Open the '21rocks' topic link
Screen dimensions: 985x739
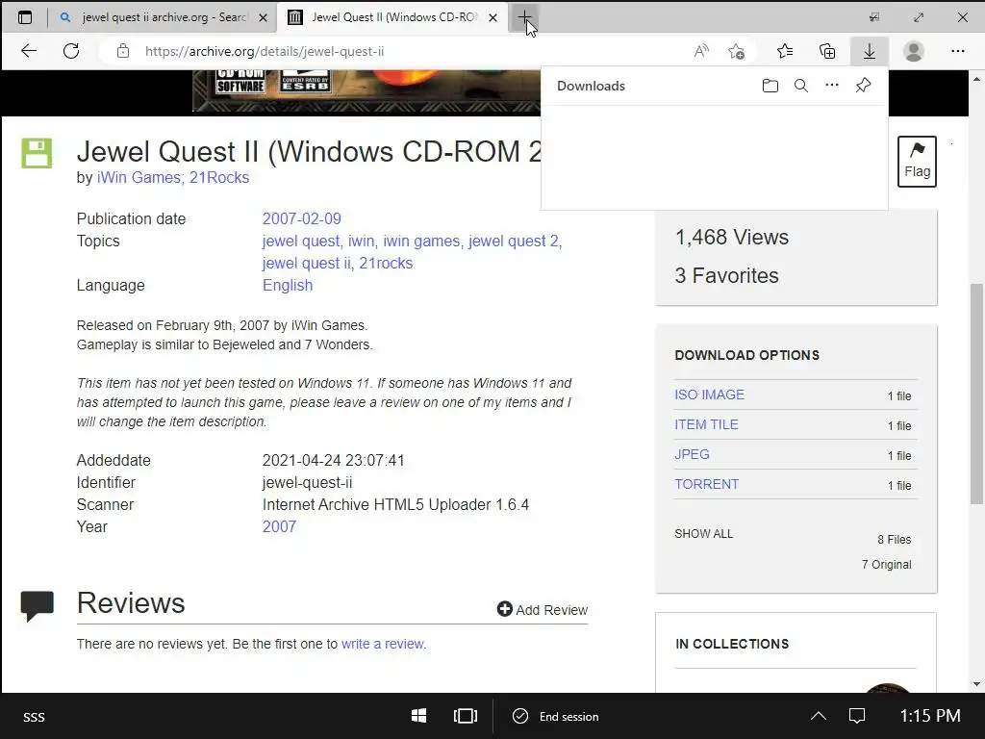tap(386, 264)
